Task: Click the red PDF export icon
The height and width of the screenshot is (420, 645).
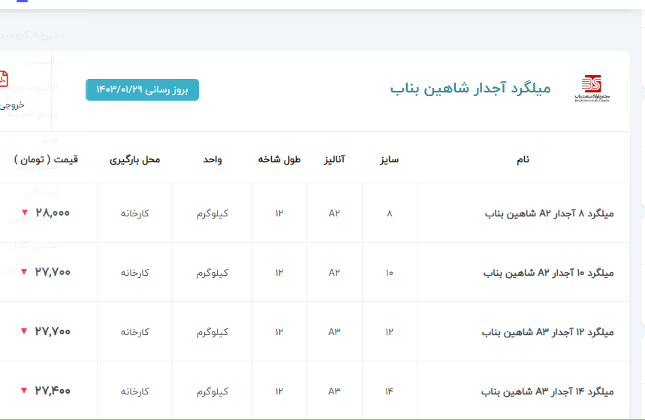Action: (x=4, y=79)
